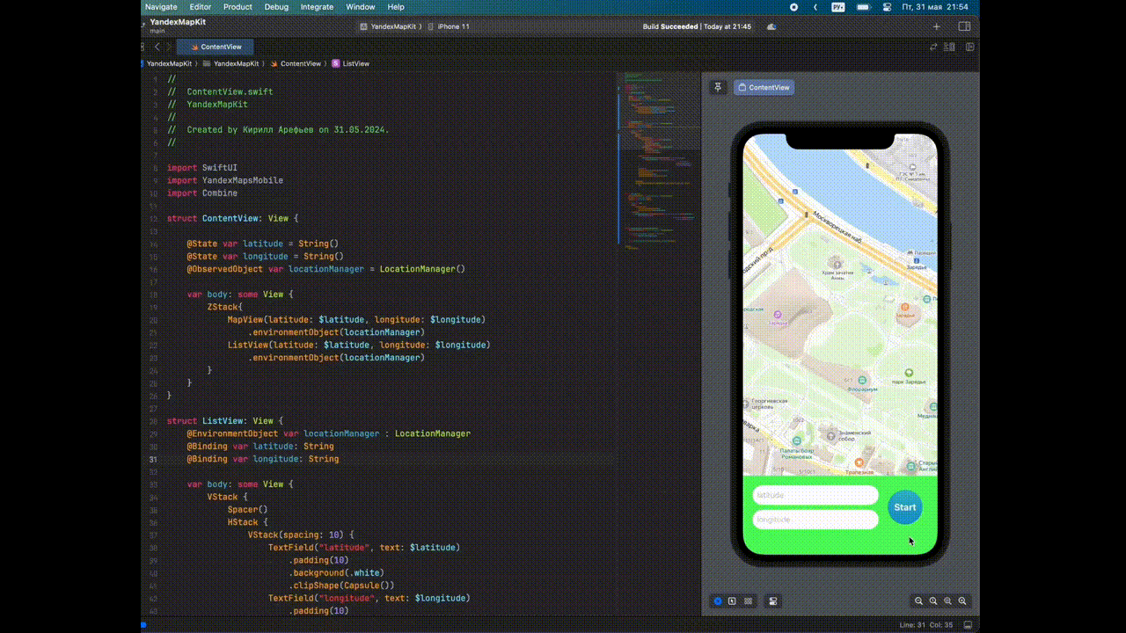Viewport: 1126px width, 633px height.
Task: Open the Help menu
Action: [x=396, y=7]
